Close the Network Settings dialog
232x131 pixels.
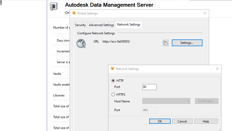(x=217, y=69)
